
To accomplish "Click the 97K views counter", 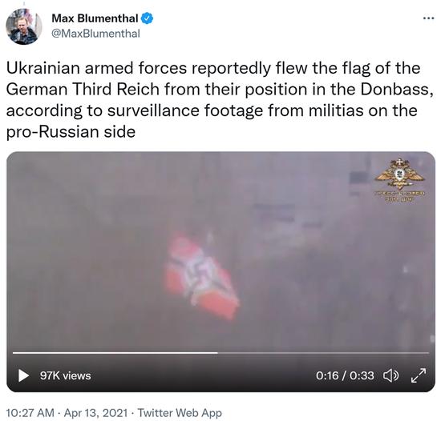I will coord(66,375).
